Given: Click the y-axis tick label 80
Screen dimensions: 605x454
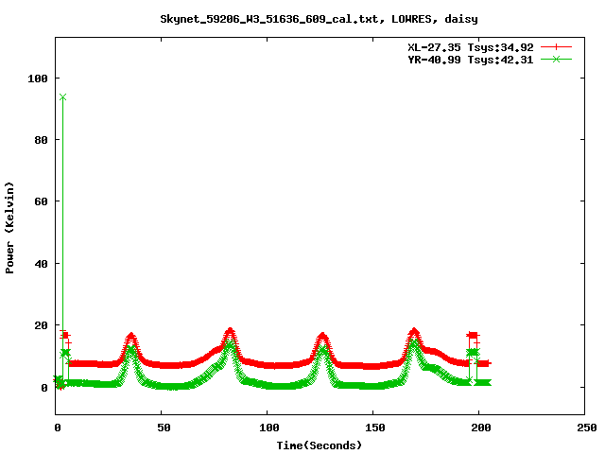Looking at the screenshot, I should (x=42, y=140).
